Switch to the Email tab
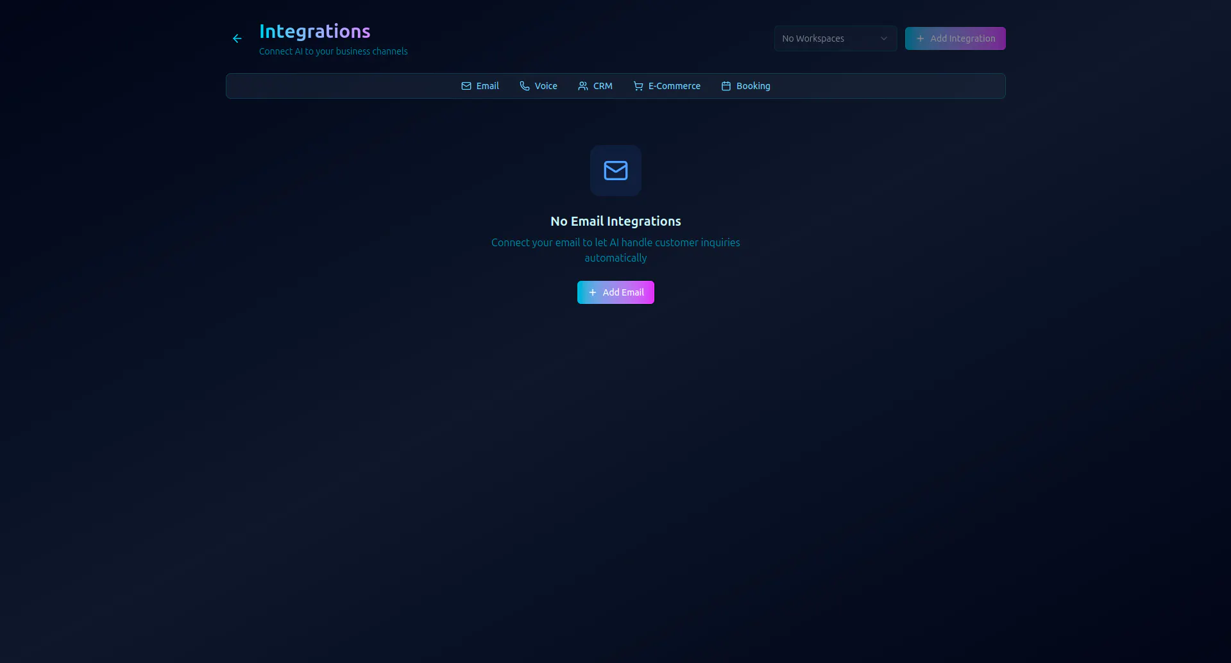1231x663 pixels. [480, 86]
